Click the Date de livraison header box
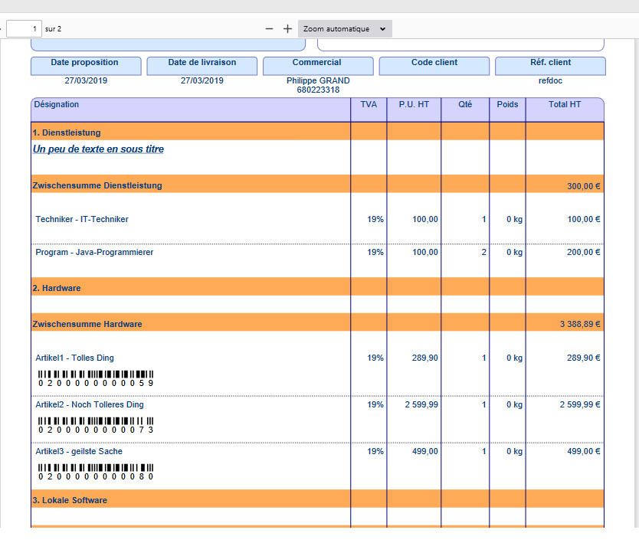 (x=202, y=64)
